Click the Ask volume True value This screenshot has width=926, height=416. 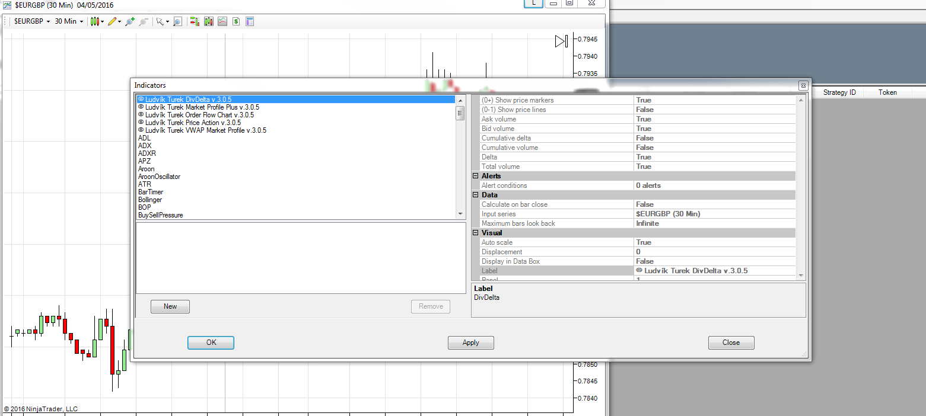pos(715,119)
